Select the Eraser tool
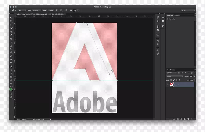 pyautogui.click(x=11, y=52)
